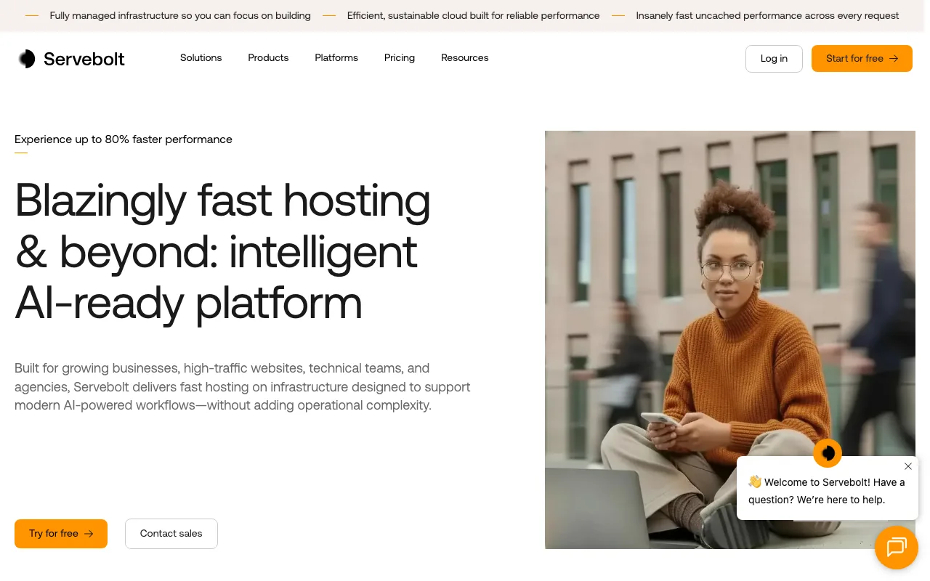Viewport: 930px width, 581px height.
Task: Click "Efficient, sustainable cloud" banner text
Action: point(474,15)
